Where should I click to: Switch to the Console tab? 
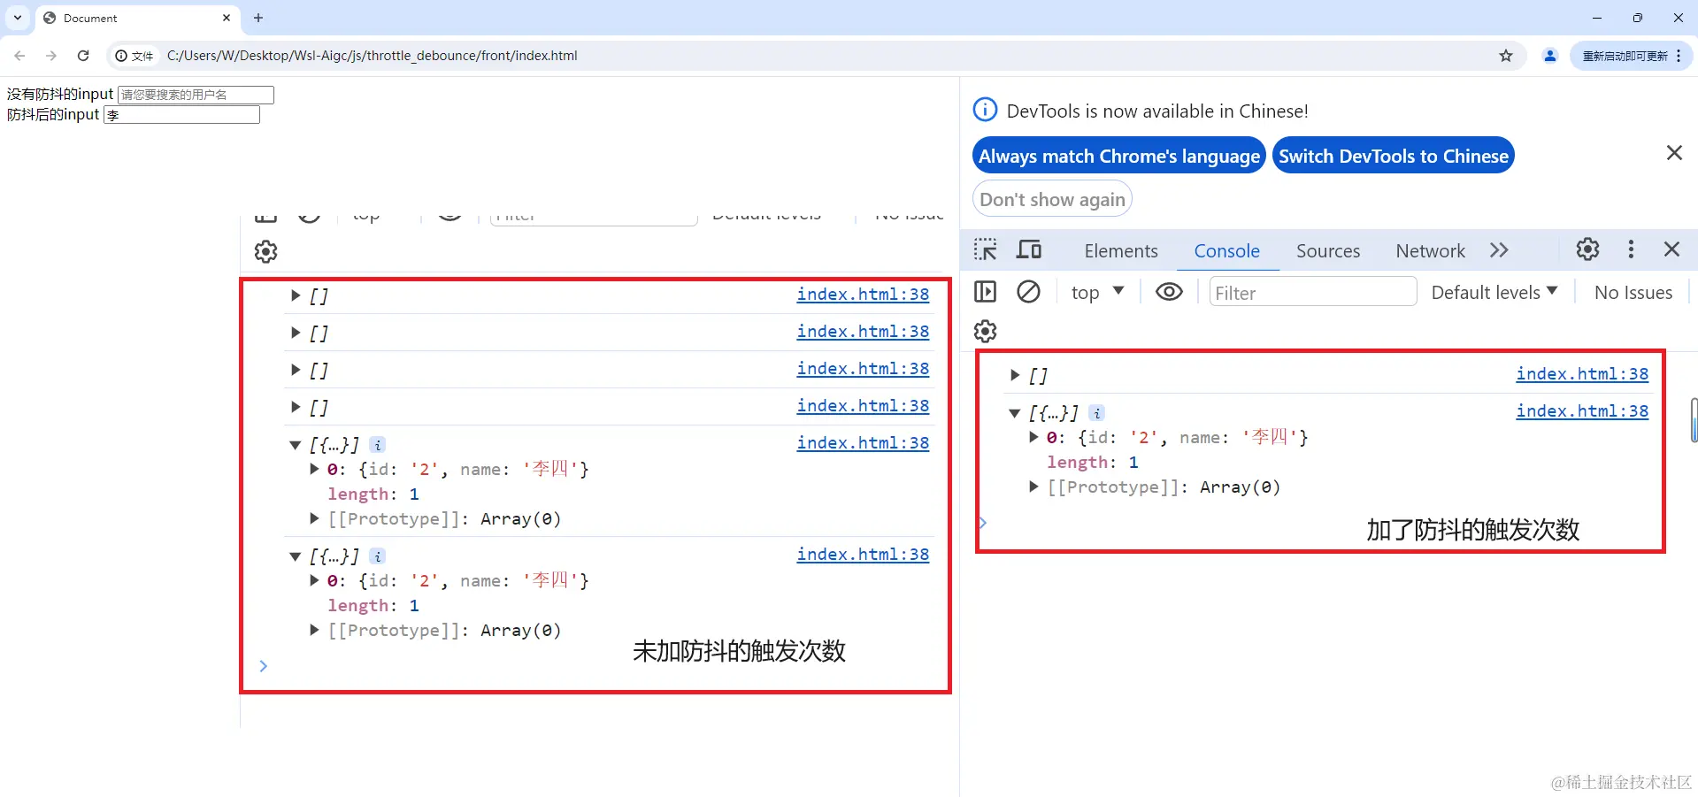coord(1226,251)
